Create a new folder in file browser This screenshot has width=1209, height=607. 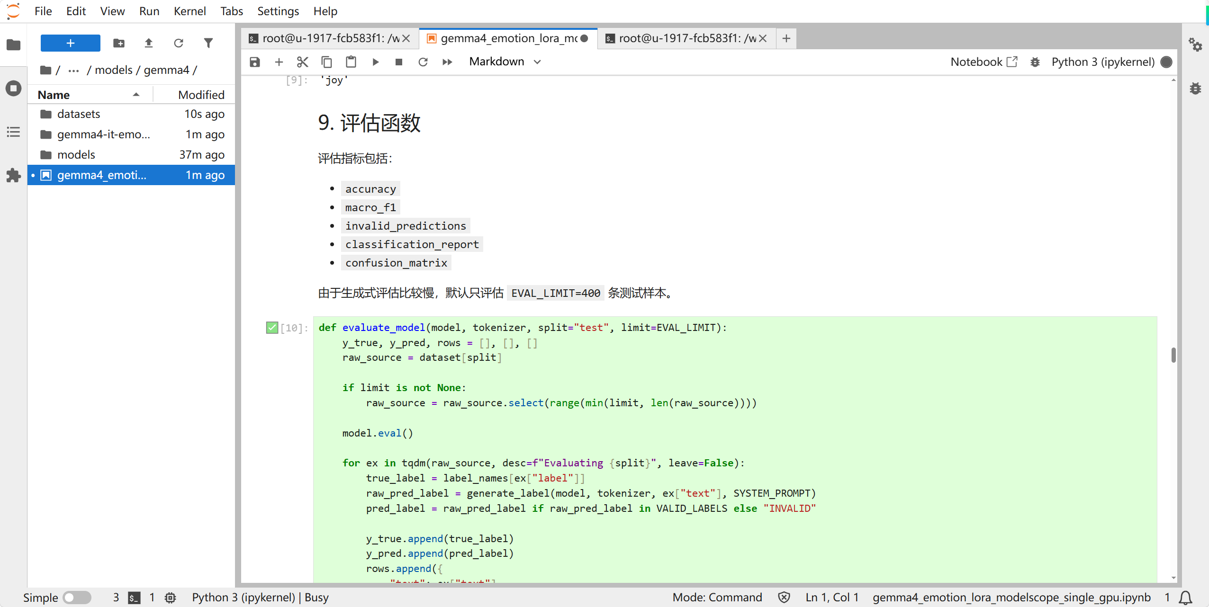(119, 43)
